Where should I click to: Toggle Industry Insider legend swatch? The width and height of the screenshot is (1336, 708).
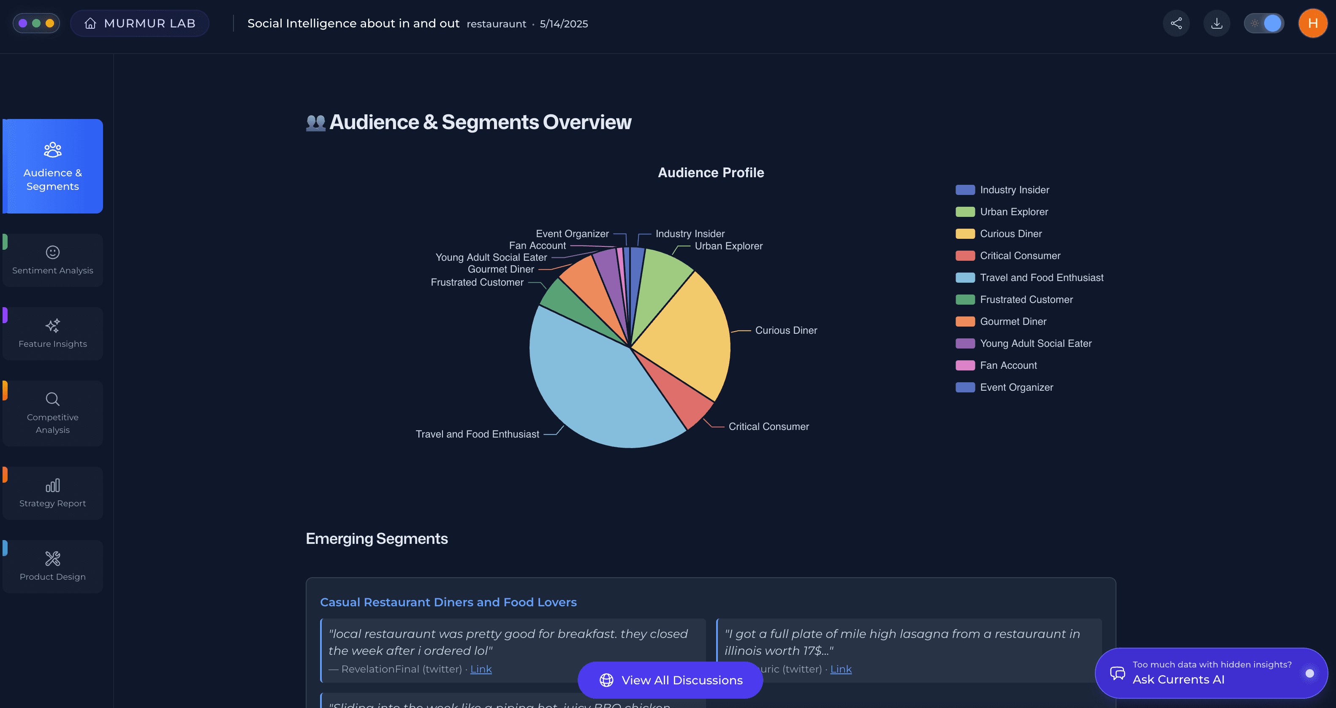click(x=965, y=190)
